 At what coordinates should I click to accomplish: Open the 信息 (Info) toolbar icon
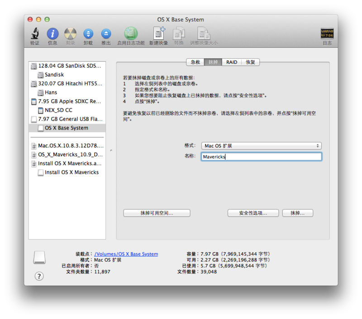pos(52,33)
